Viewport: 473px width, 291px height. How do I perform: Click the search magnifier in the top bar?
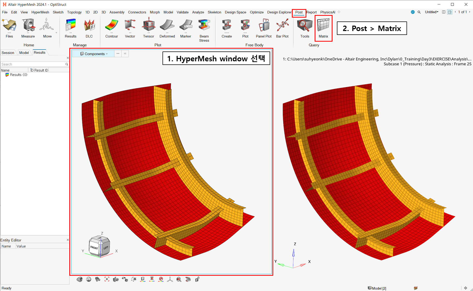coord(419,12)
